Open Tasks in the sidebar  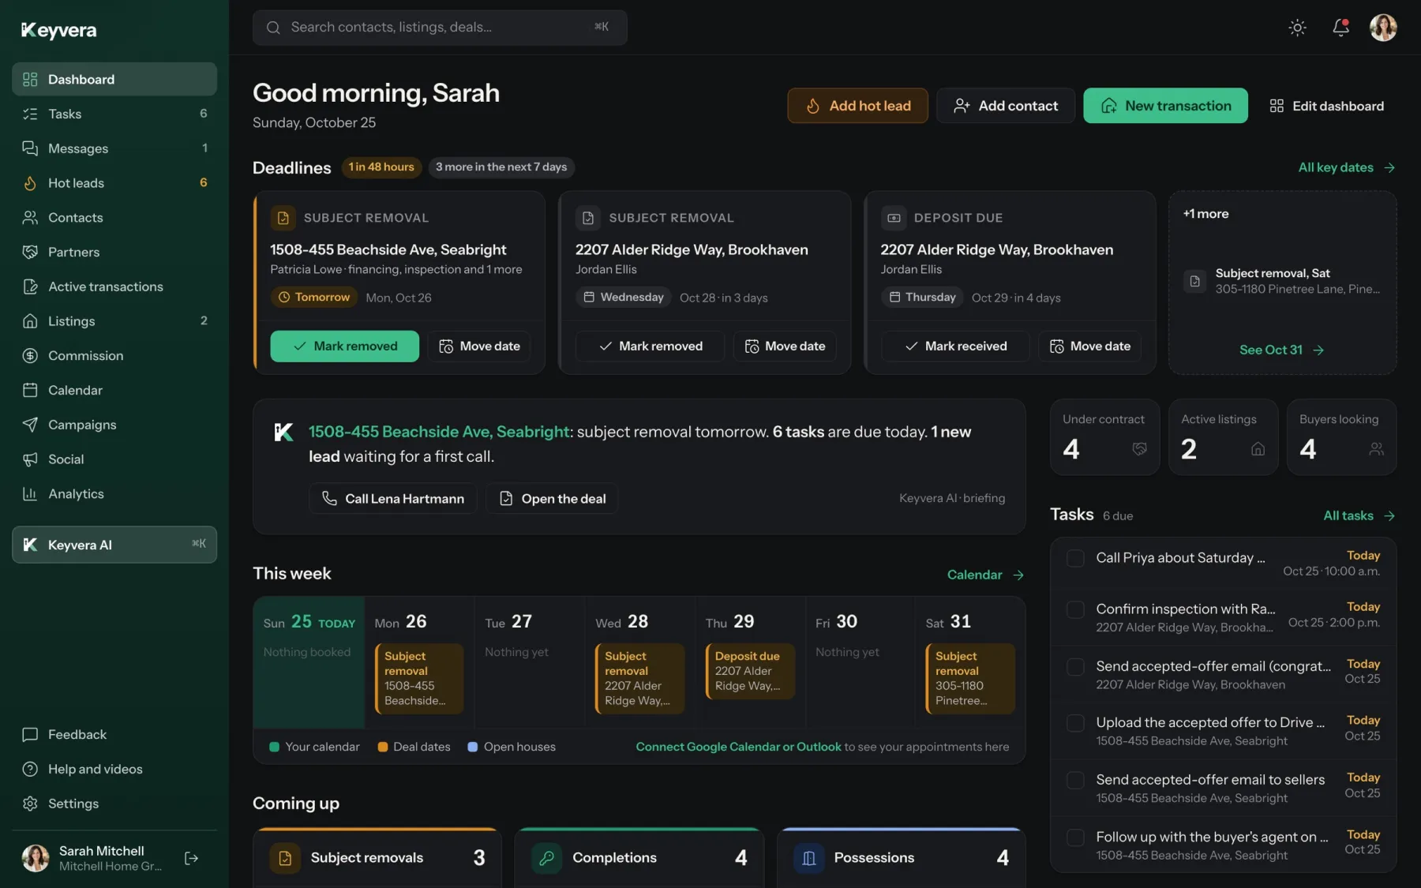pyautogui.click(x=114, y=114)
